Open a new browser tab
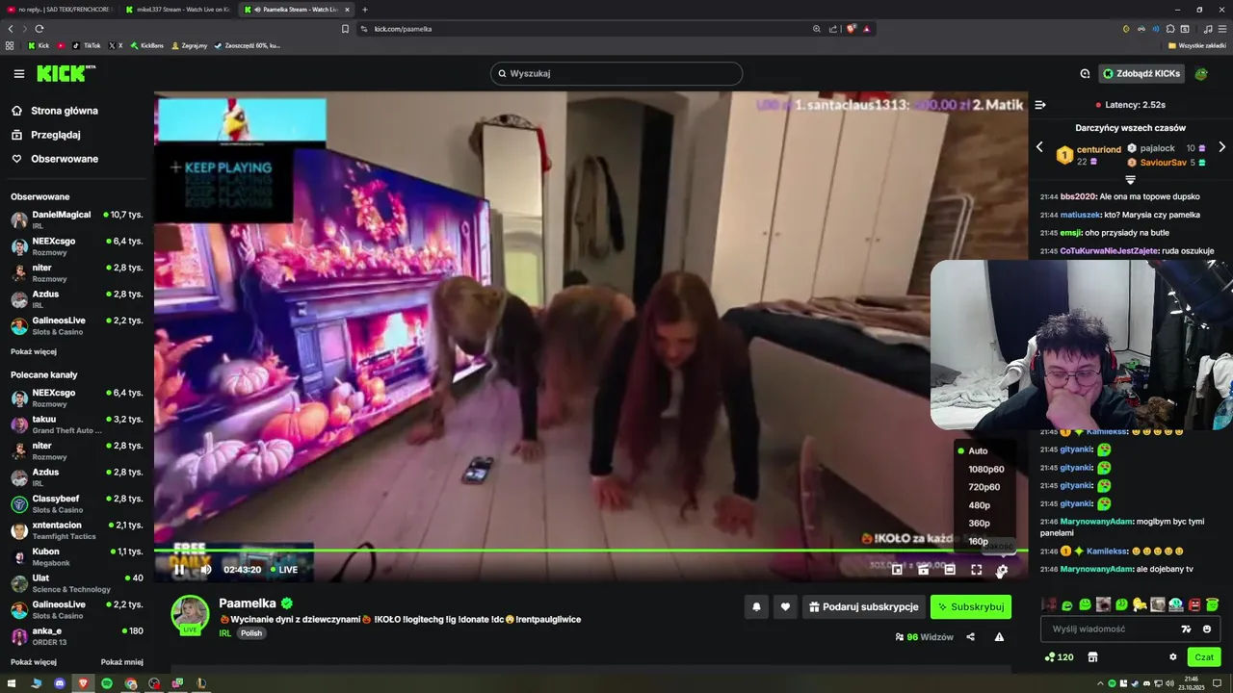1233x693 pixels. coord(365,10)
